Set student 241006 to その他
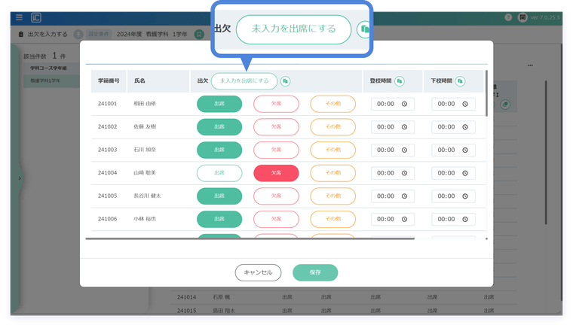Viewport: 573px width, 328px height. 333,219
